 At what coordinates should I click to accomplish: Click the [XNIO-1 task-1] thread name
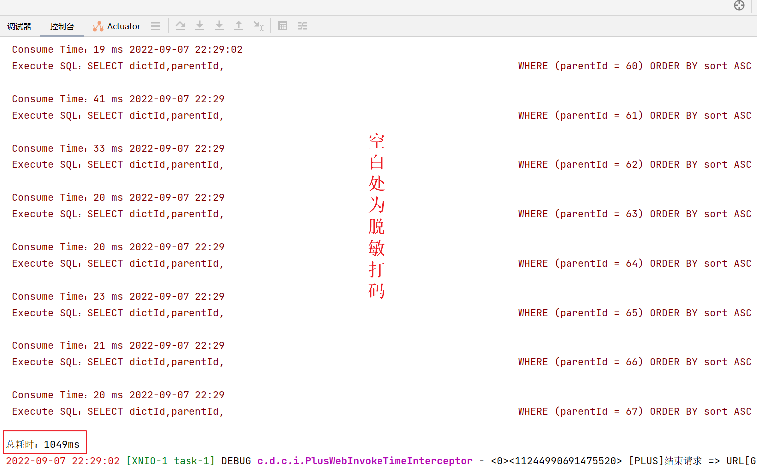[170, 461]
